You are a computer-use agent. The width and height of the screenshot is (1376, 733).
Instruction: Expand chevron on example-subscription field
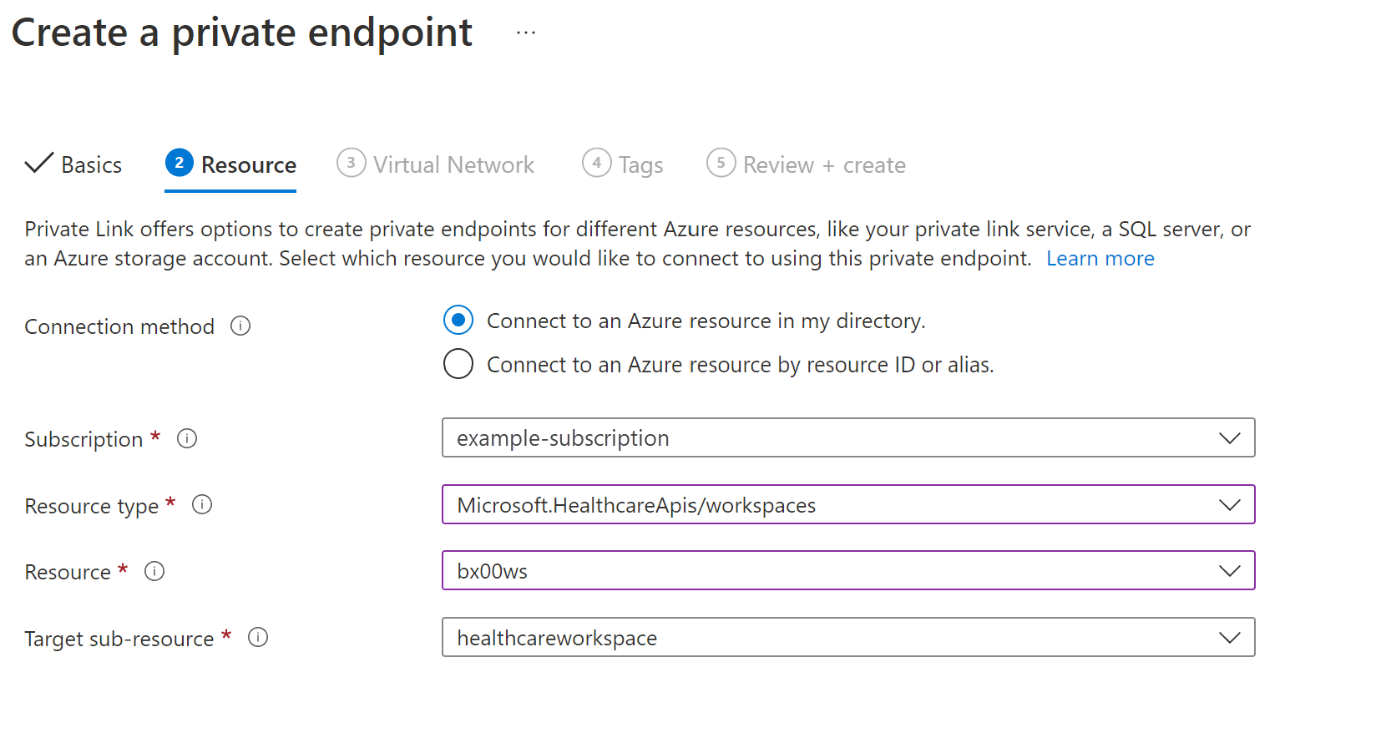[1230, 438]
